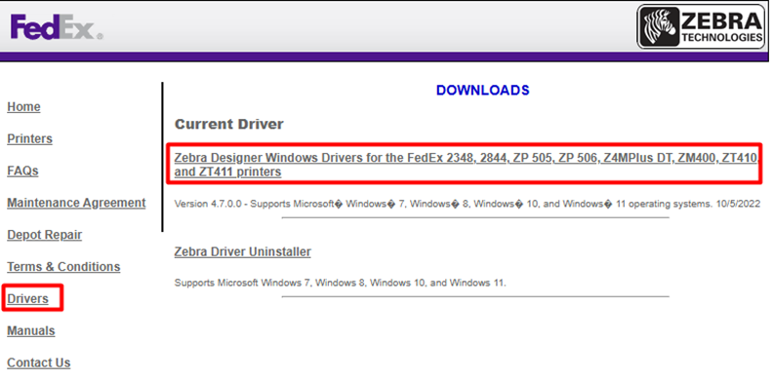Click the Zebra Technologies logo

(702, 27)
